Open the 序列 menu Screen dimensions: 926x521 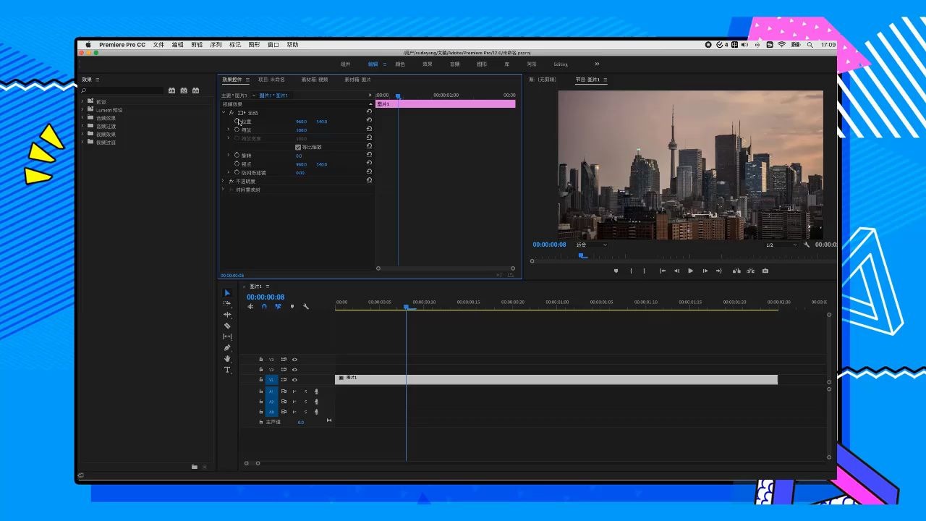(x=216, y=45)
